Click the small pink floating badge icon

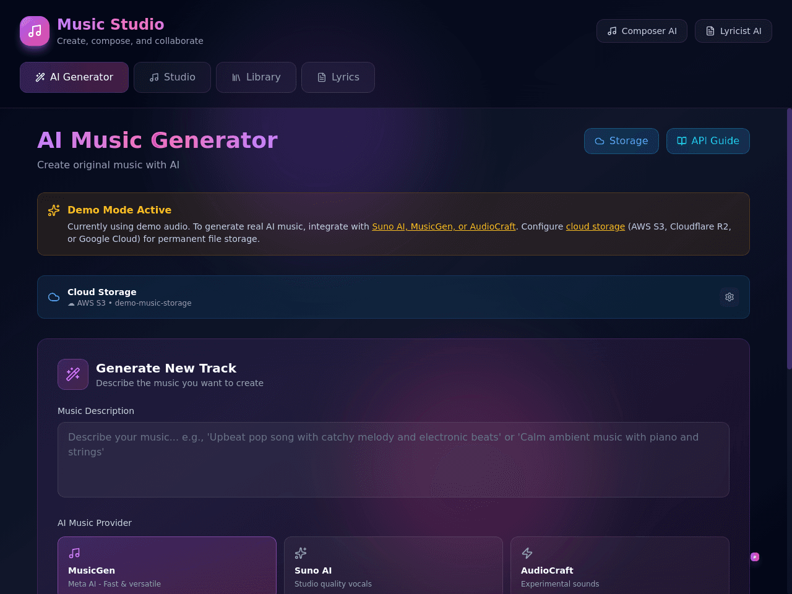755,557
